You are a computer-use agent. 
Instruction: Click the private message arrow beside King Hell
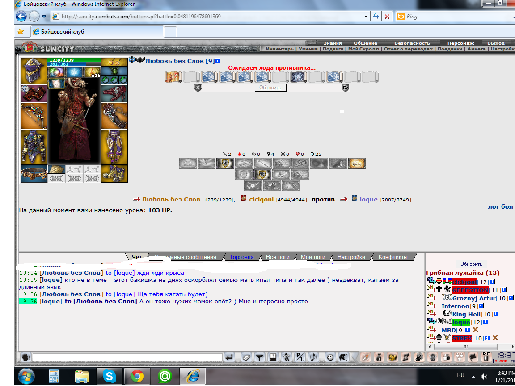point(431,314)
